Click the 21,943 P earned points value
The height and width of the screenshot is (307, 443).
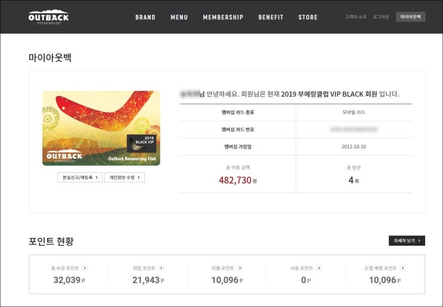click(x=148, y=280)
